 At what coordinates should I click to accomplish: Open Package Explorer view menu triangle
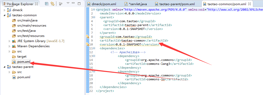click(x=68, y=3)
